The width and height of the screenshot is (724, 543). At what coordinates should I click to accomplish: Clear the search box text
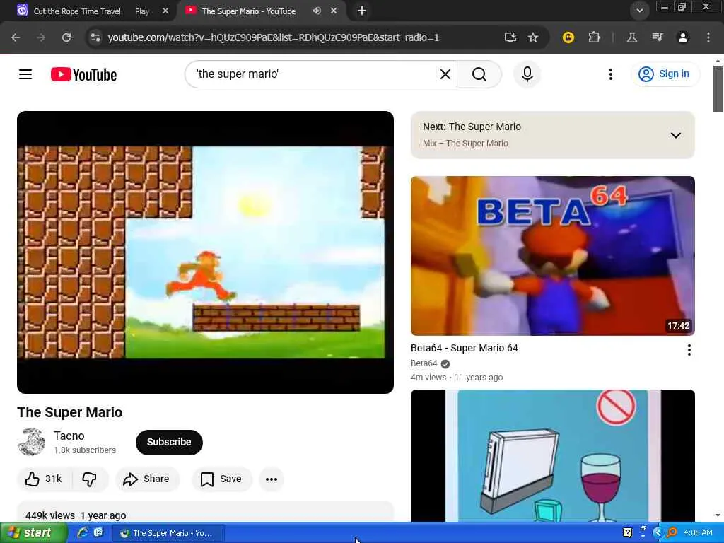[445, 74]
